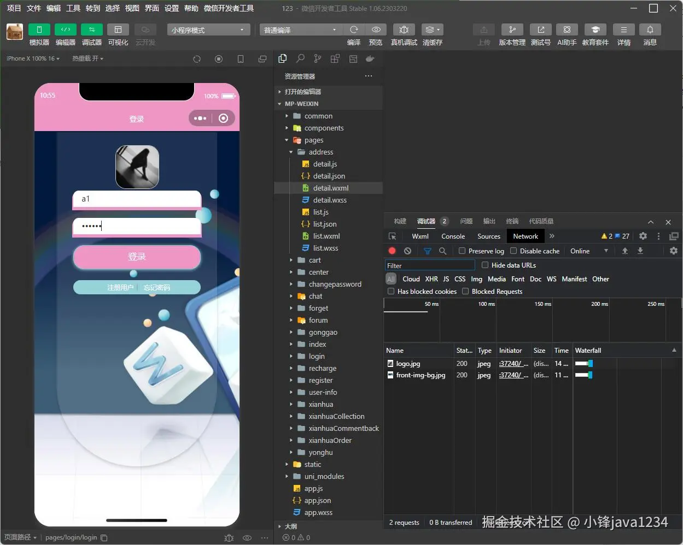The width and height of the screenshot is (683, 545).
Task: Click the mini program capsule menu dots
Action: click(x=200, y=118)
